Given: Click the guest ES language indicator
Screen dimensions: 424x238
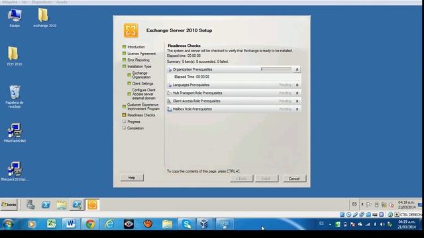Looking at the screenshot, I should (354, 204).
